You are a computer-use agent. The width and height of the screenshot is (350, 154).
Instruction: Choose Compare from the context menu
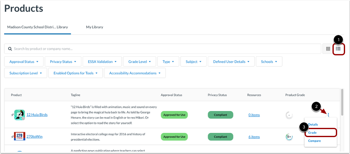(x=314, y=141)
